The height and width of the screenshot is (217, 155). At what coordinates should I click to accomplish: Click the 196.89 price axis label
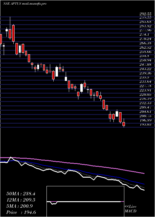pos(145,120)
